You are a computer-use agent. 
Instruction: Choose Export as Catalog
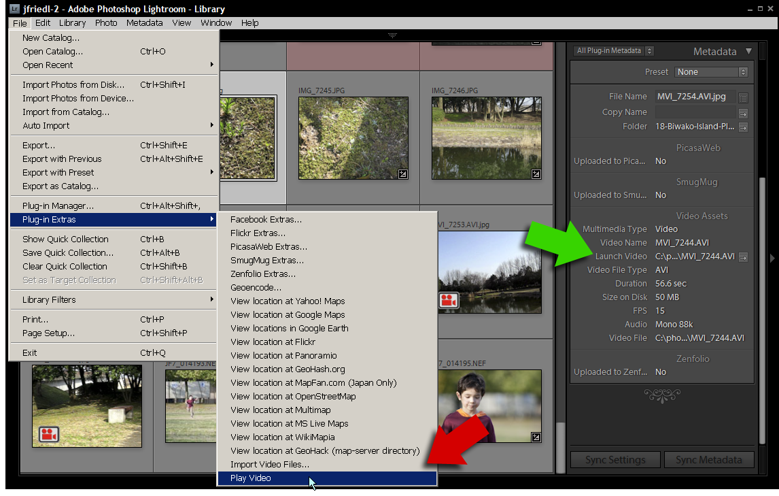point(114,186)
